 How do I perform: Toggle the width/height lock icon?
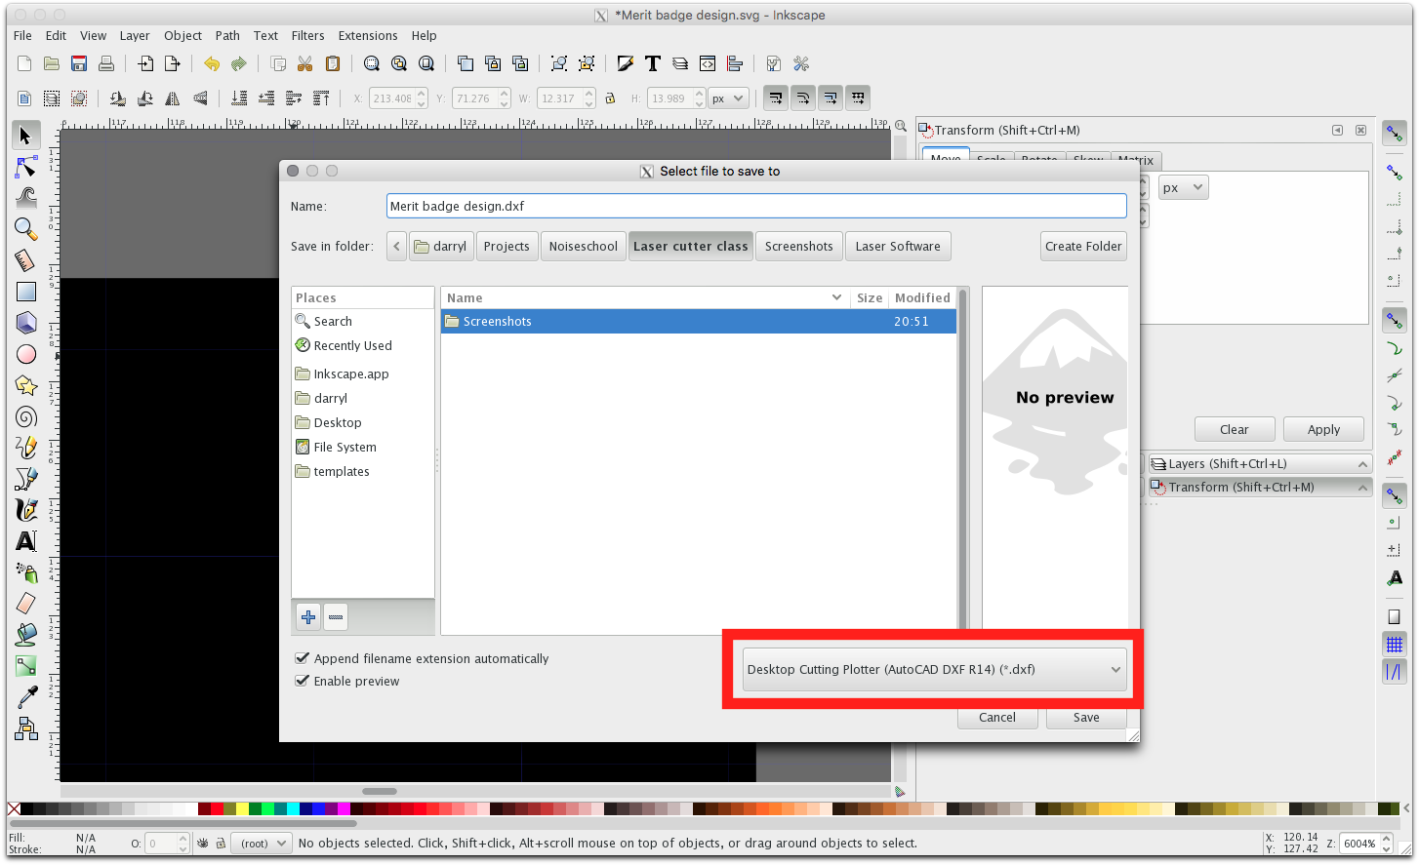pyautogui.click(x=610, y=98)
